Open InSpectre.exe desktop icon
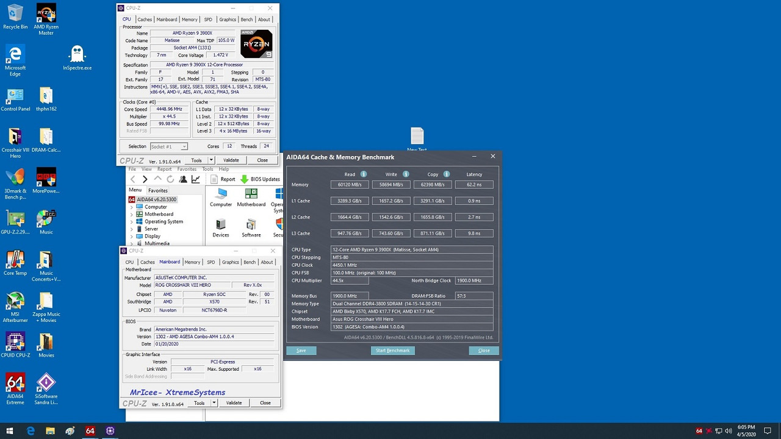The image size is (781, 439). coord(77,59)
